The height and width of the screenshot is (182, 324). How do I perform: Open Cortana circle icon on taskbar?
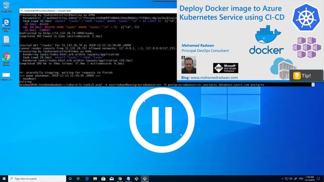coord(70,178)
